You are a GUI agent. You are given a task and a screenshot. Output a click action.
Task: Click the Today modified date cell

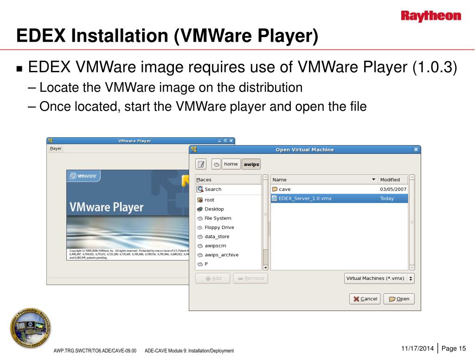pyautogui.click(x=387, y=198)
